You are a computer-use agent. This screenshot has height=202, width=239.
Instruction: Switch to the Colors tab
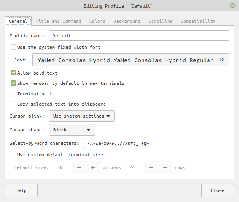tap(97, 21)
